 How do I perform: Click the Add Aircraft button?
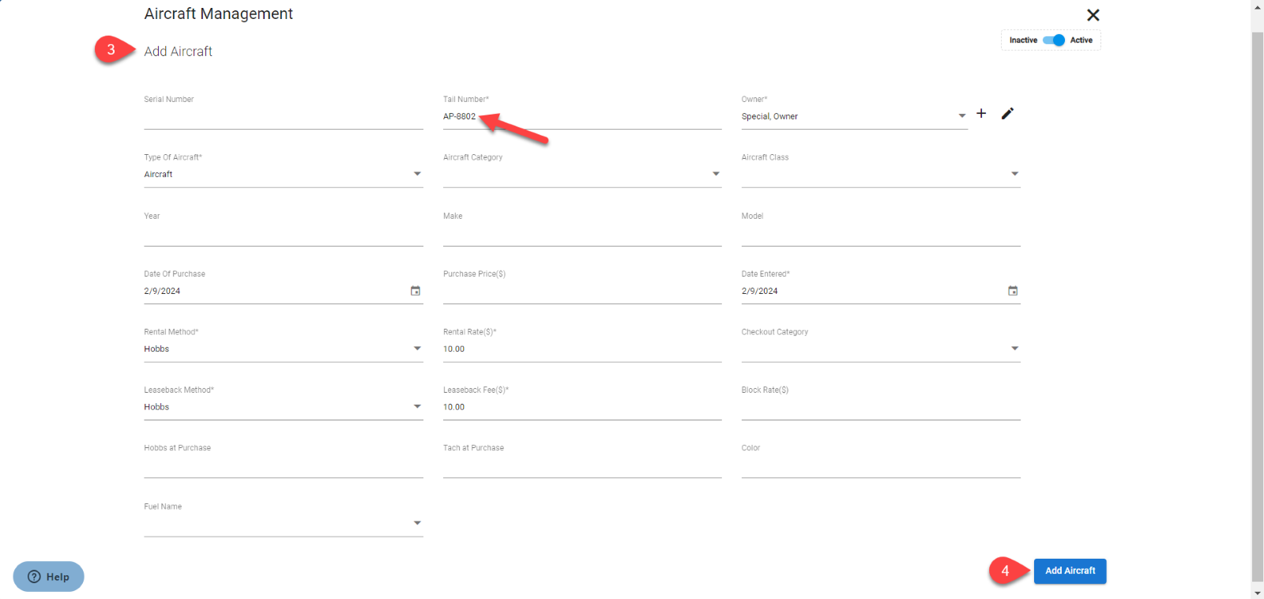pyautogui.click(x=1070, y=571)
